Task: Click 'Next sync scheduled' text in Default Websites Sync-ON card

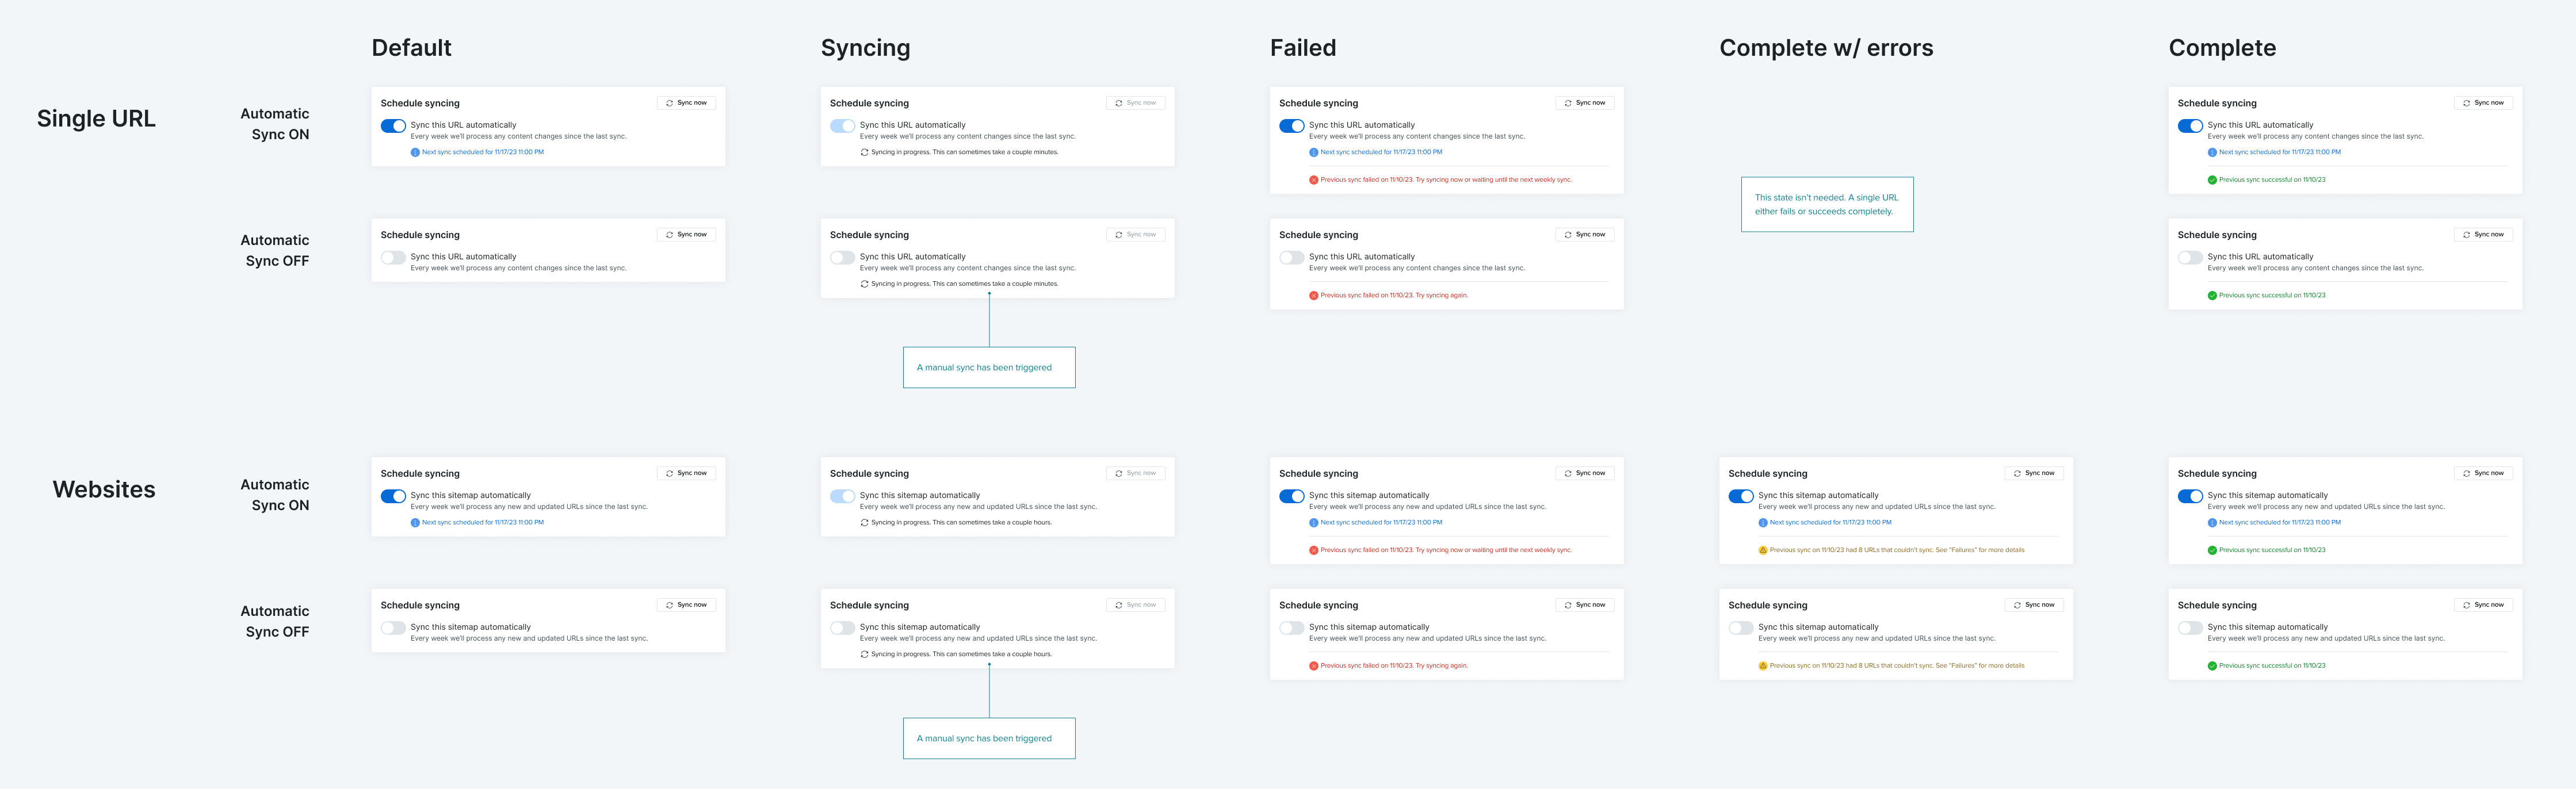Action: tap(482, 522)
